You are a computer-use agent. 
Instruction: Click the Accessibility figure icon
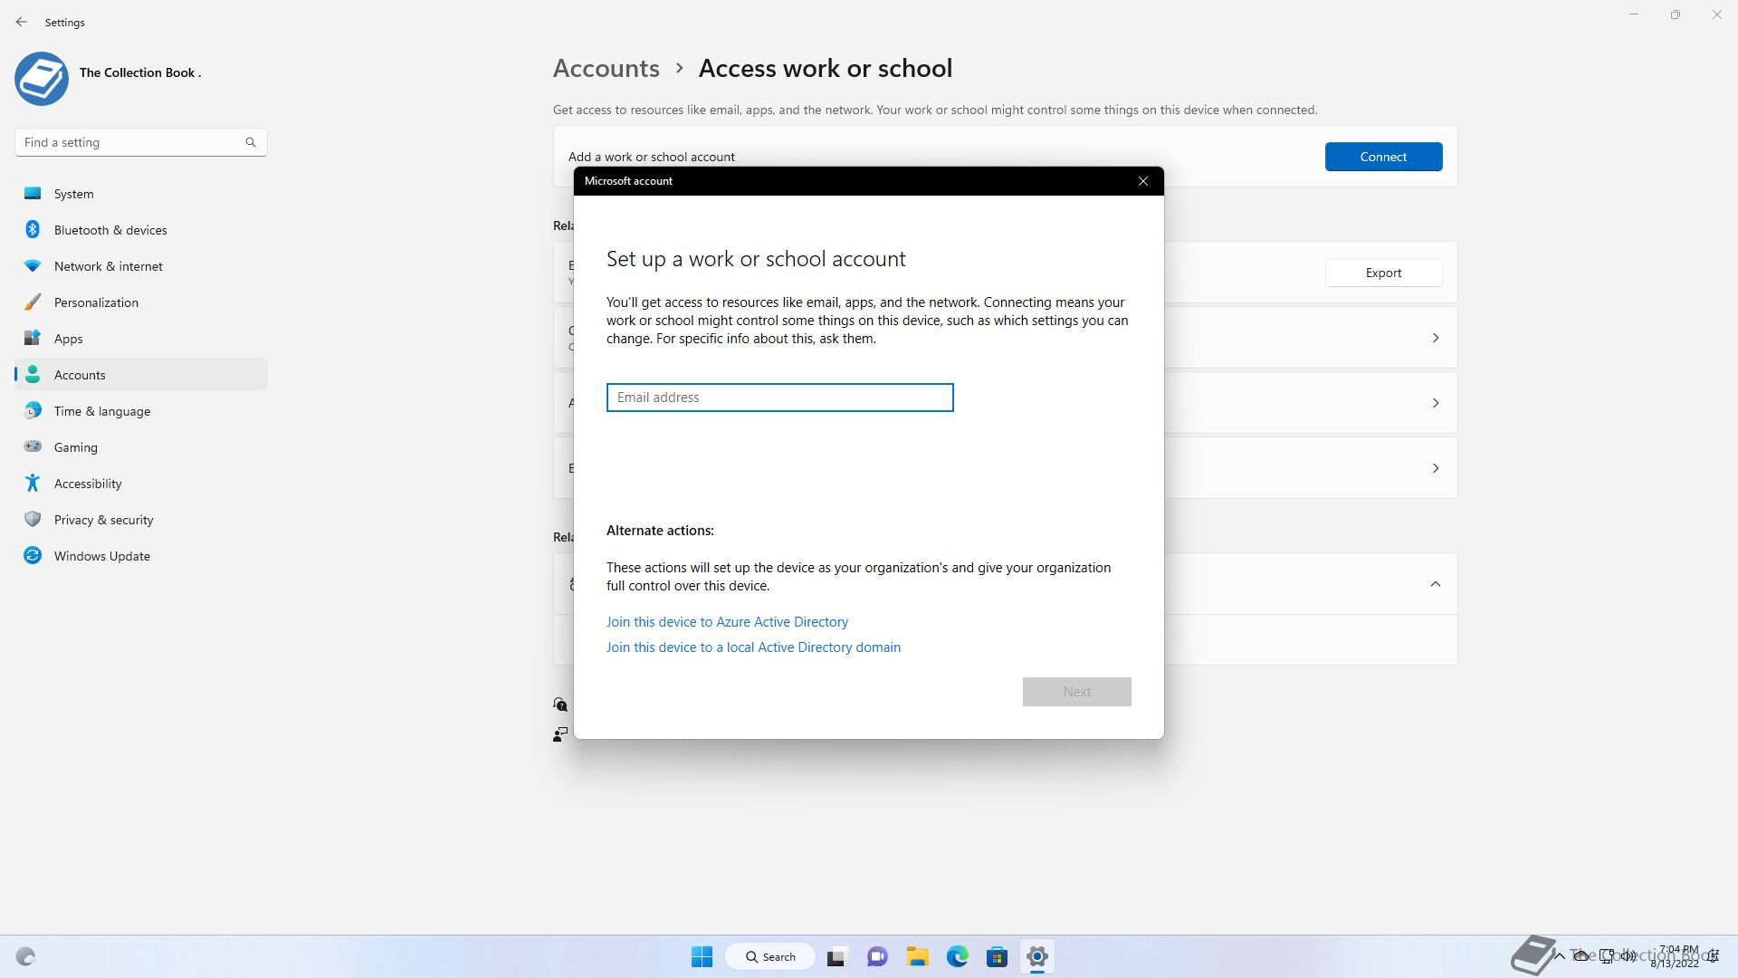click(x=33, y=483)
